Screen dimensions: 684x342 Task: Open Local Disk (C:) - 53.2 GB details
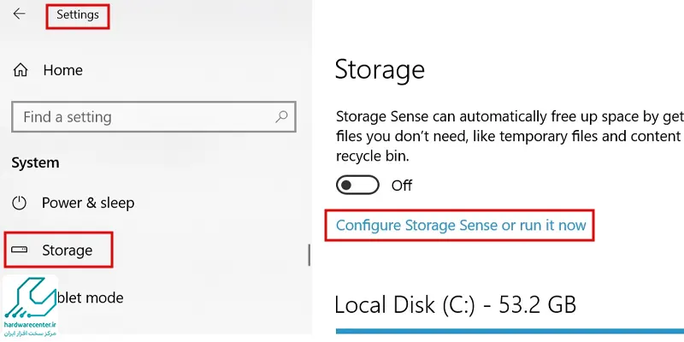(x=455, y=304)
